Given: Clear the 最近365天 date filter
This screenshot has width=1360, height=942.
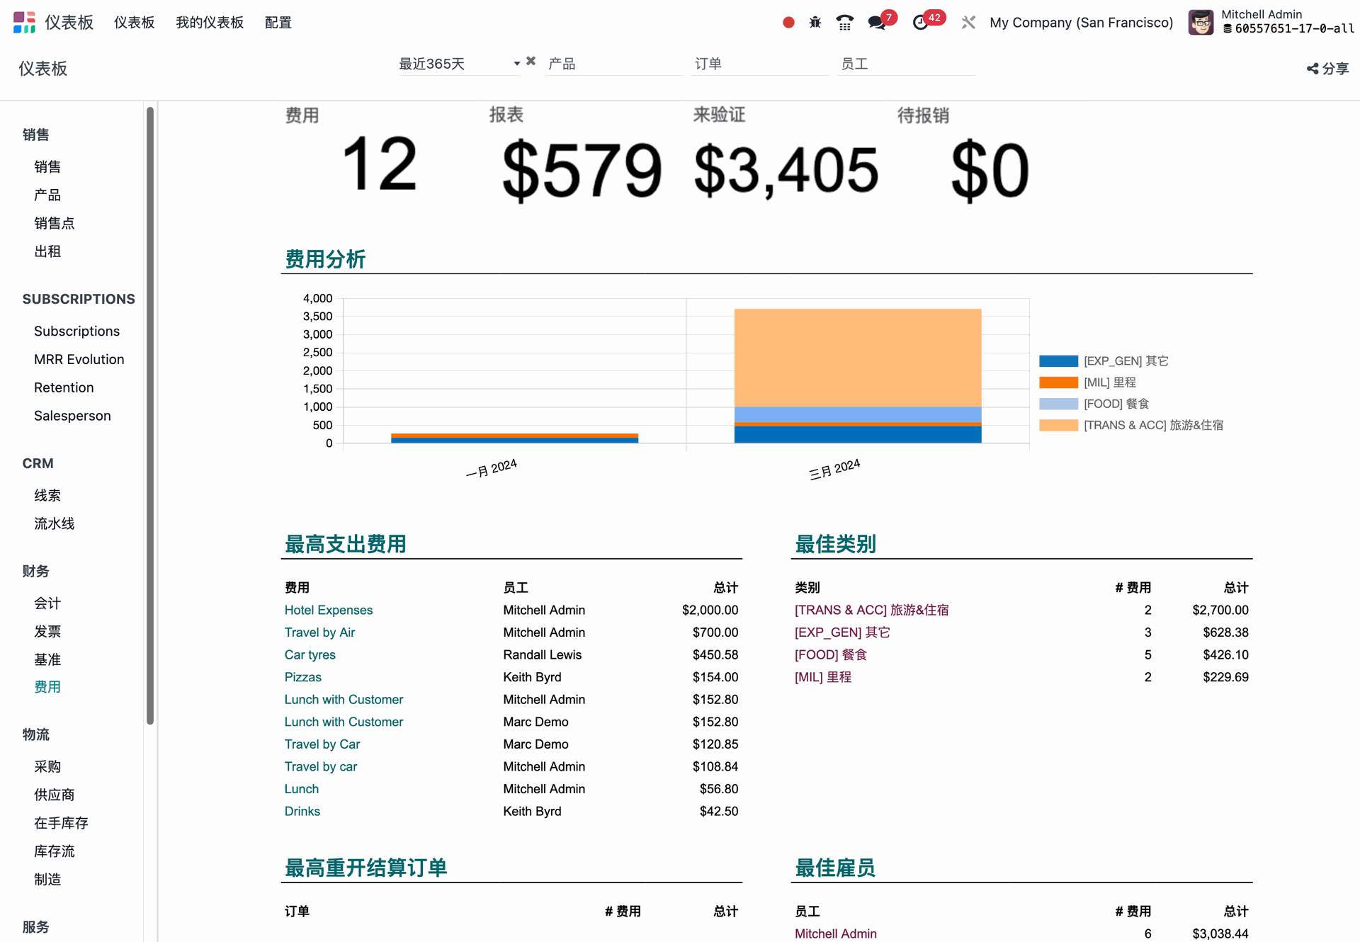Looking at the screenshot, I should click(531, 62).
